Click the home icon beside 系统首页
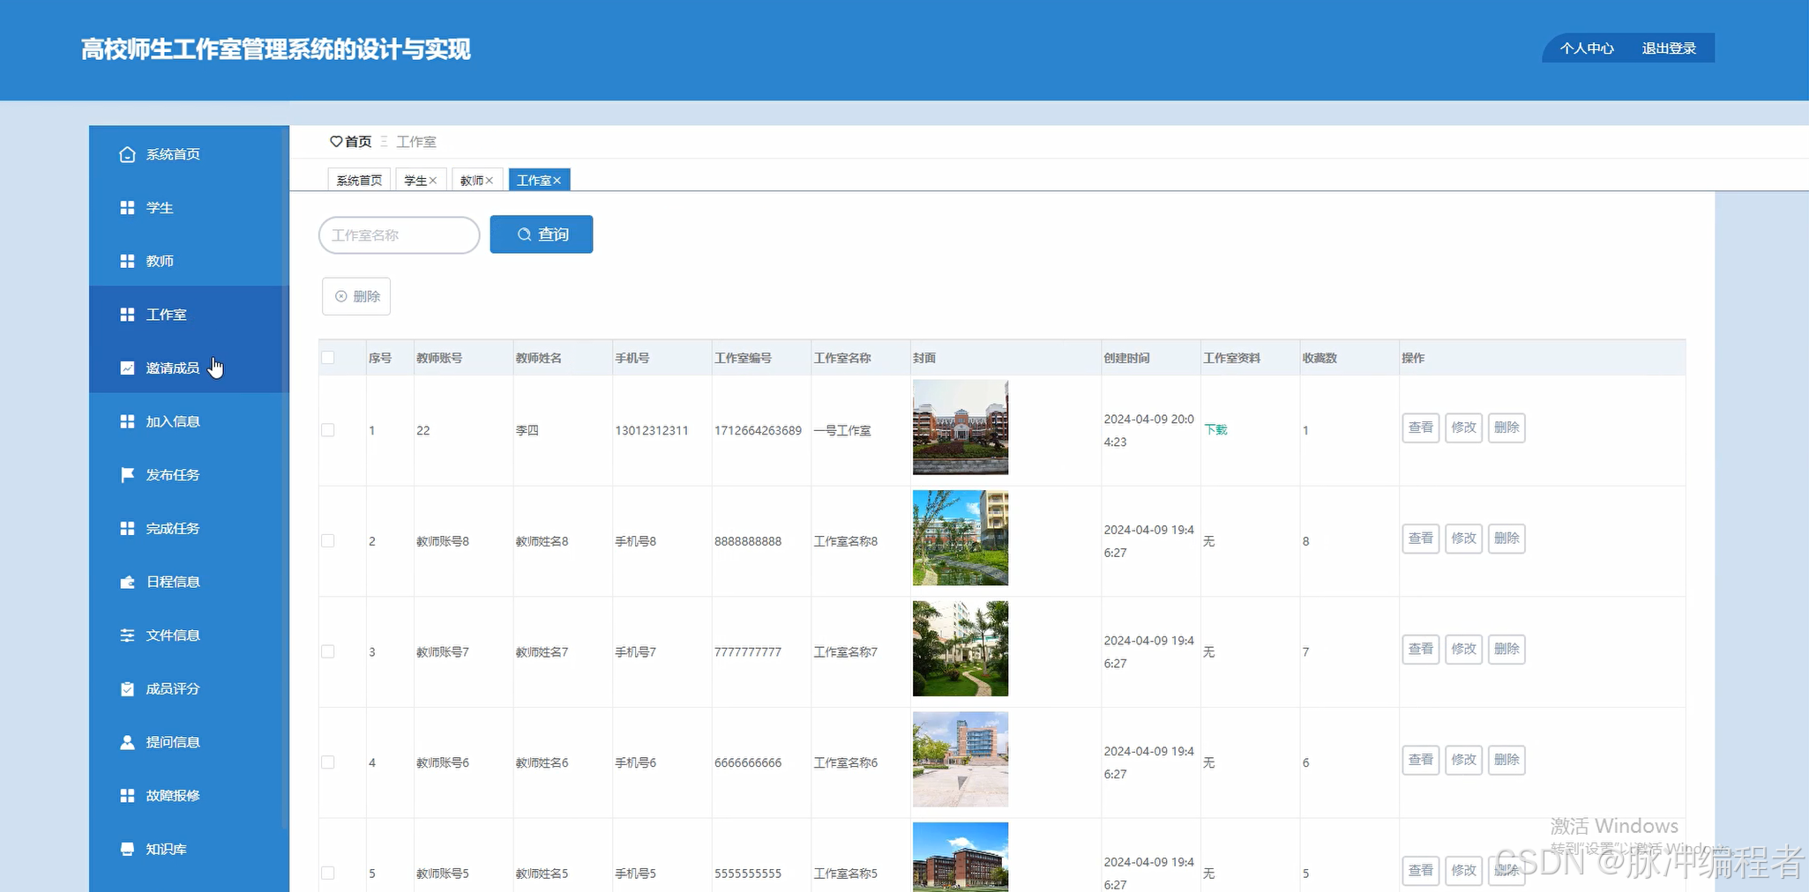The width and height of the screenshot is (1809, 892). [x=127, y=154]
